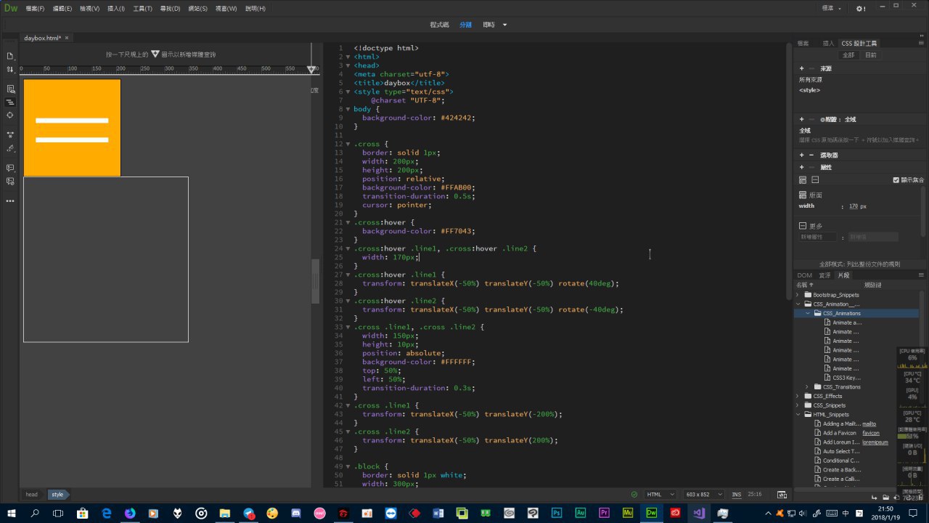
Task: Click the Open Documents icon in left toolbar
Action: (x=10, y=56)
